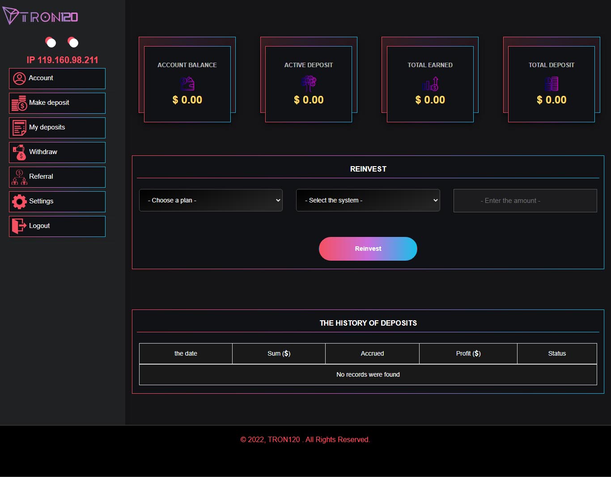Screen dimensions: 611x477
Task: Click the coin stack icon in Total Deposit card
Action: tap(552, 84)
